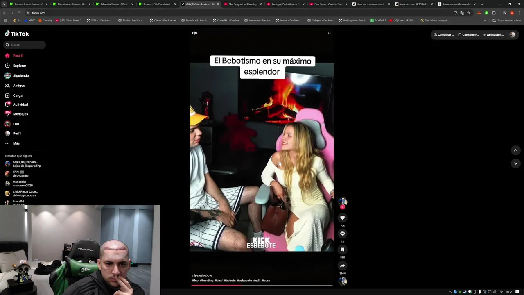Follow the creator via the red plus badge
The width and height of the screenshot is (524, 295).
tap(343, 207)
